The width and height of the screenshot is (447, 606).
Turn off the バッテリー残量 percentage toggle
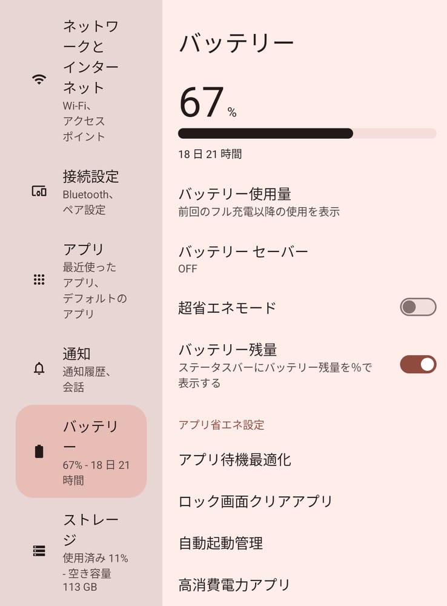click(418, 364)
